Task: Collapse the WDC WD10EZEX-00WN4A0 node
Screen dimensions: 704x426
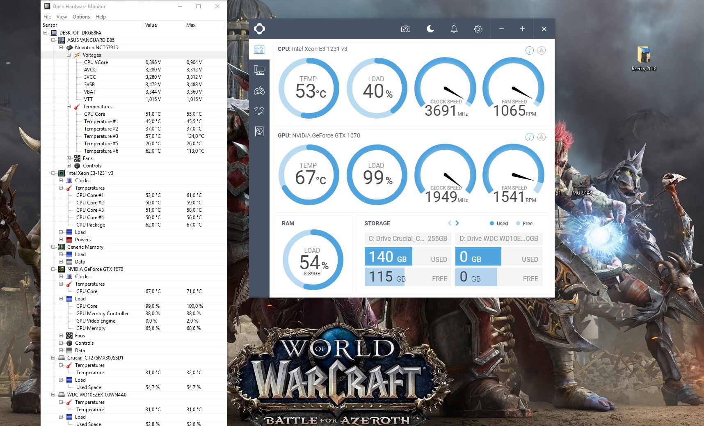Action: [53, 395]
